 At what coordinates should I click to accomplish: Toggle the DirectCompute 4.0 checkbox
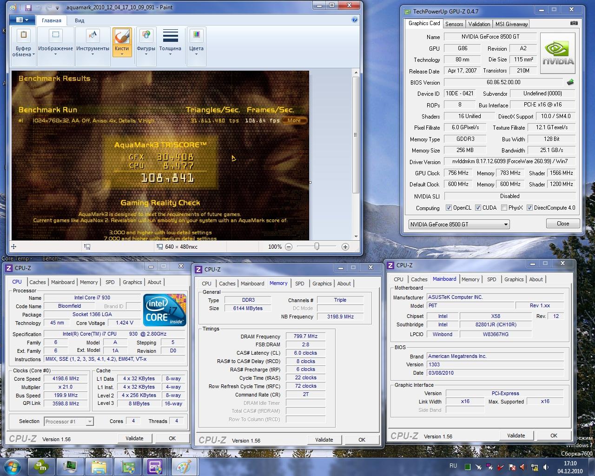click(529, 208)
